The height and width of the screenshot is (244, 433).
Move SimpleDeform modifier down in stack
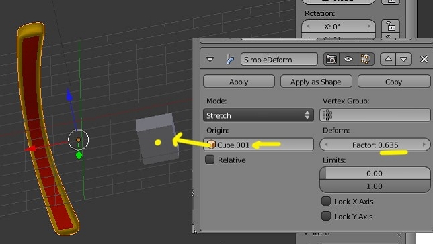coord(403,59)
